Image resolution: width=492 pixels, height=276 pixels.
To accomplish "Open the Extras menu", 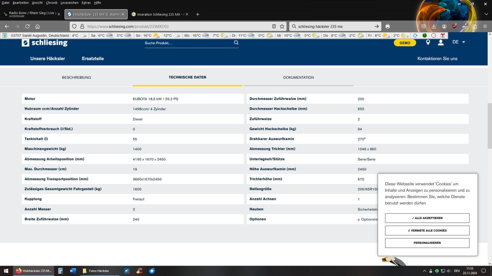I will (86, 3).
